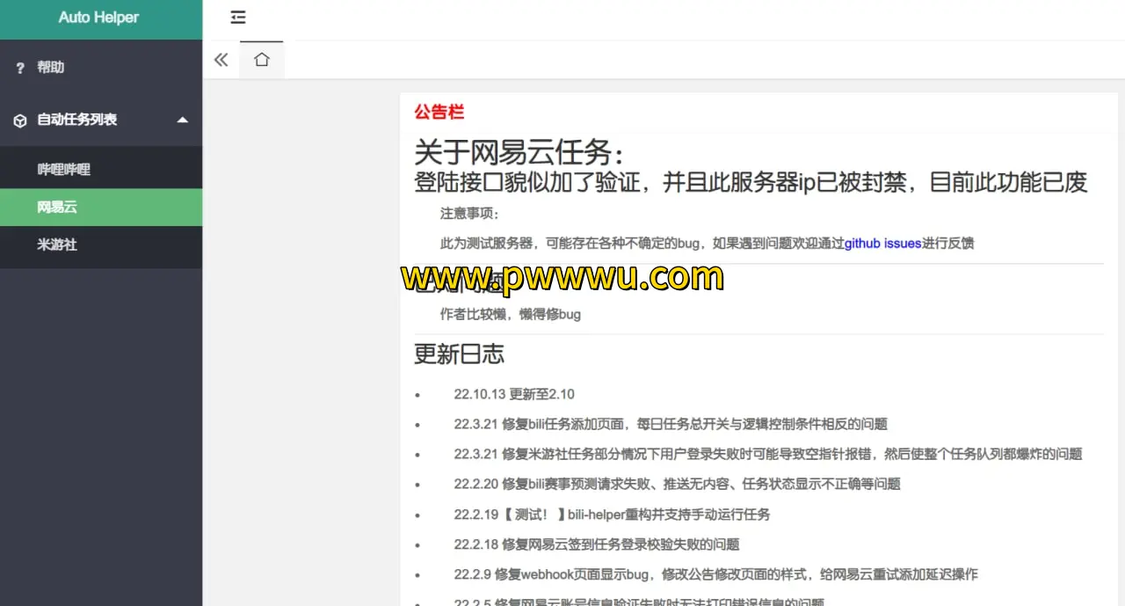Click the question mark icon beside 帮助
Viewport: 1125px width, 606px height.
[20, 68]
